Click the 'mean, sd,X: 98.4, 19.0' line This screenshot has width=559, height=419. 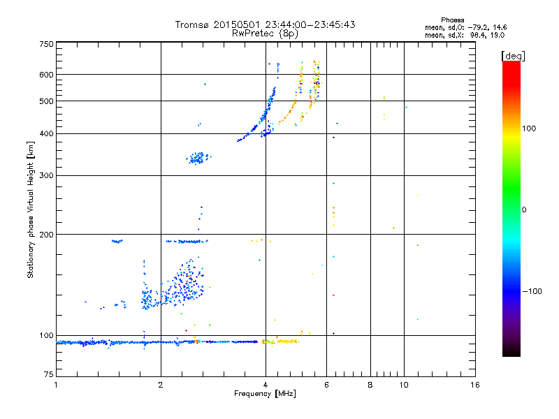click(x=465, y=36)
